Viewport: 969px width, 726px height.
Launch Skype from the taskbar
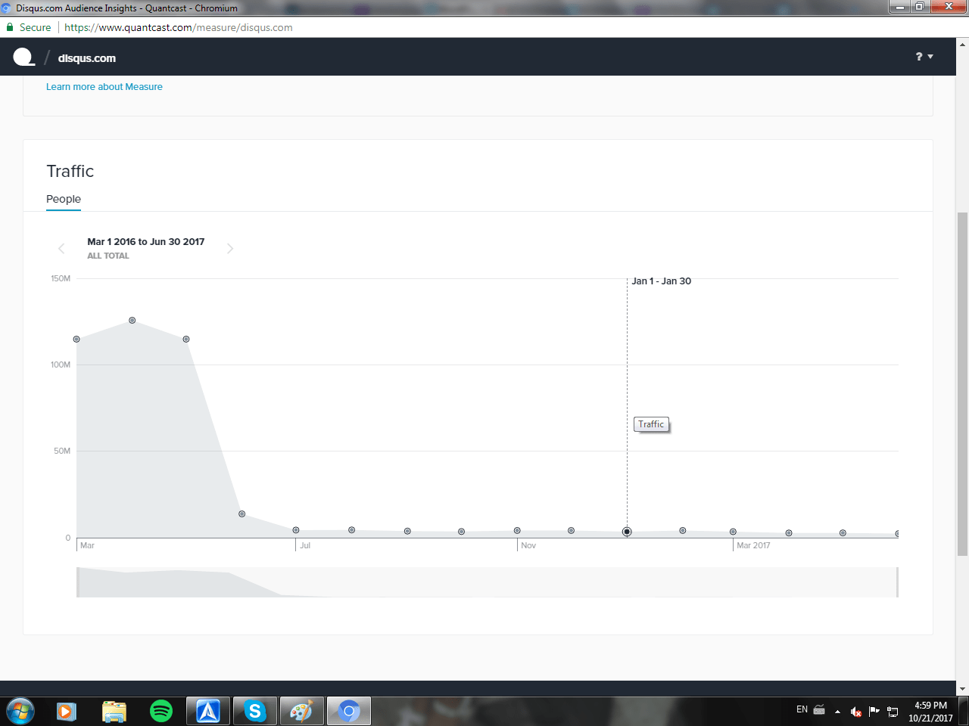(254, 711)
